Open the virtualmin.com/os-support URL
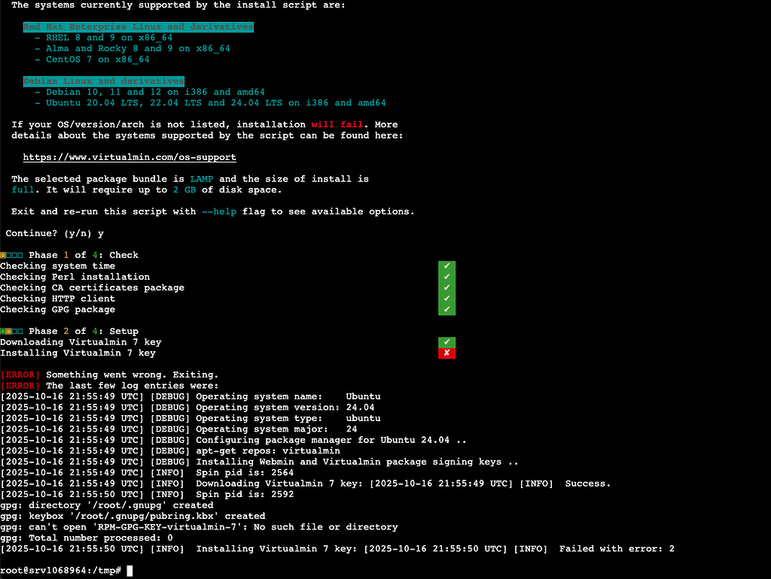 pos(130,158)
